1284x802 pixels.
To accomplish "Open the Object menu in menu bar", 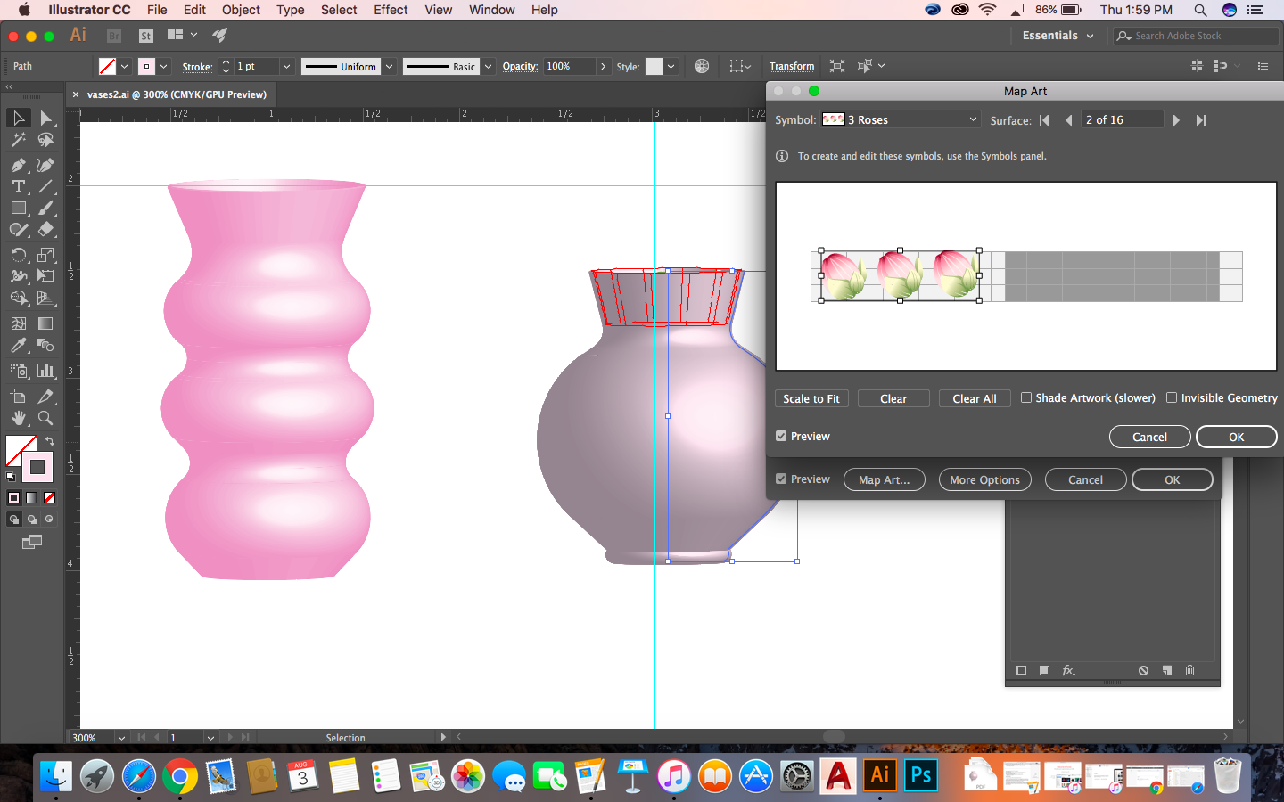I will [241, 10].
